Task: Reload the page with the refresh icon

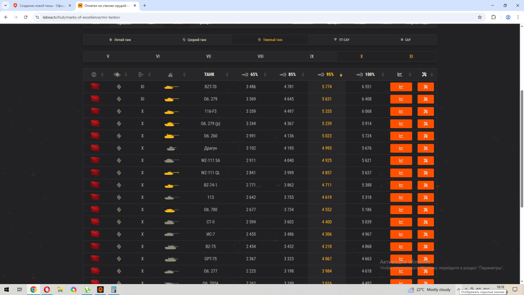Action: click(x=26, y=17)
